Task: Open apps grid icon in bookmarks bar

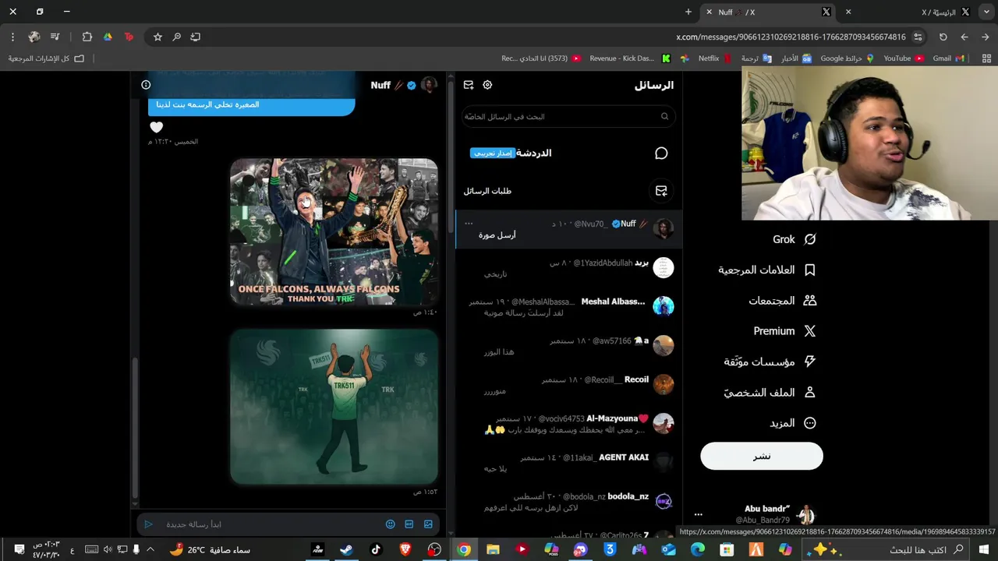Action: [986, 58]
